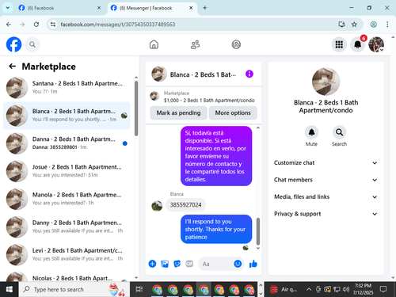
Task: Select the Messenger | Facebook tab
Action: click(152, 8)
